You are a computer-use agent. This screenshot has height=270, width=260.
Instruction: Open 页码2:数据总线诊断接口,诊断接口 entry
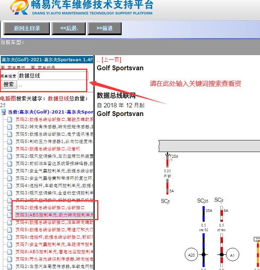click(50, 208)
